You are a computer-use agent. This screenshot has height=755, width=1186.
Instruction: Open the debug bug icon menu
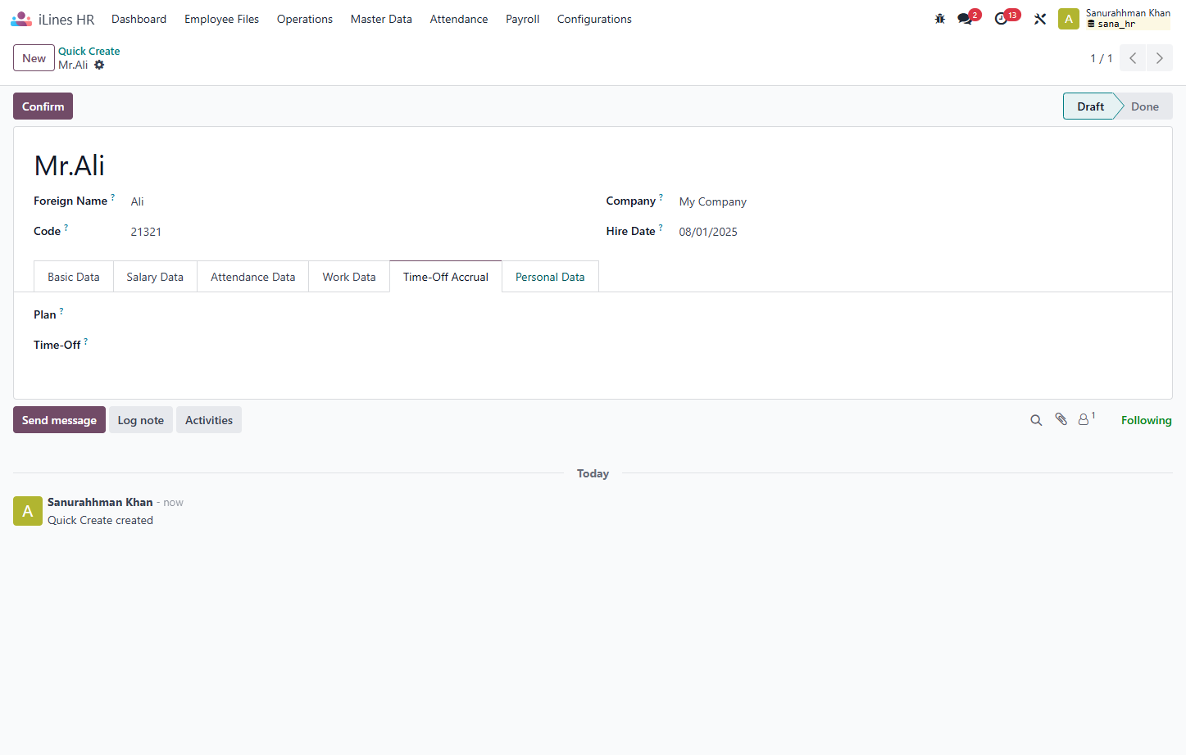pos(940,19)
